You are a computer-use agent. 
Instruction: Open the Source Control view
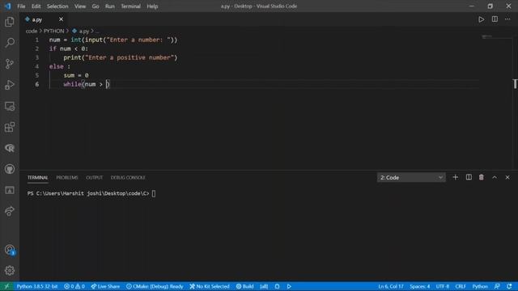(10, 64)
